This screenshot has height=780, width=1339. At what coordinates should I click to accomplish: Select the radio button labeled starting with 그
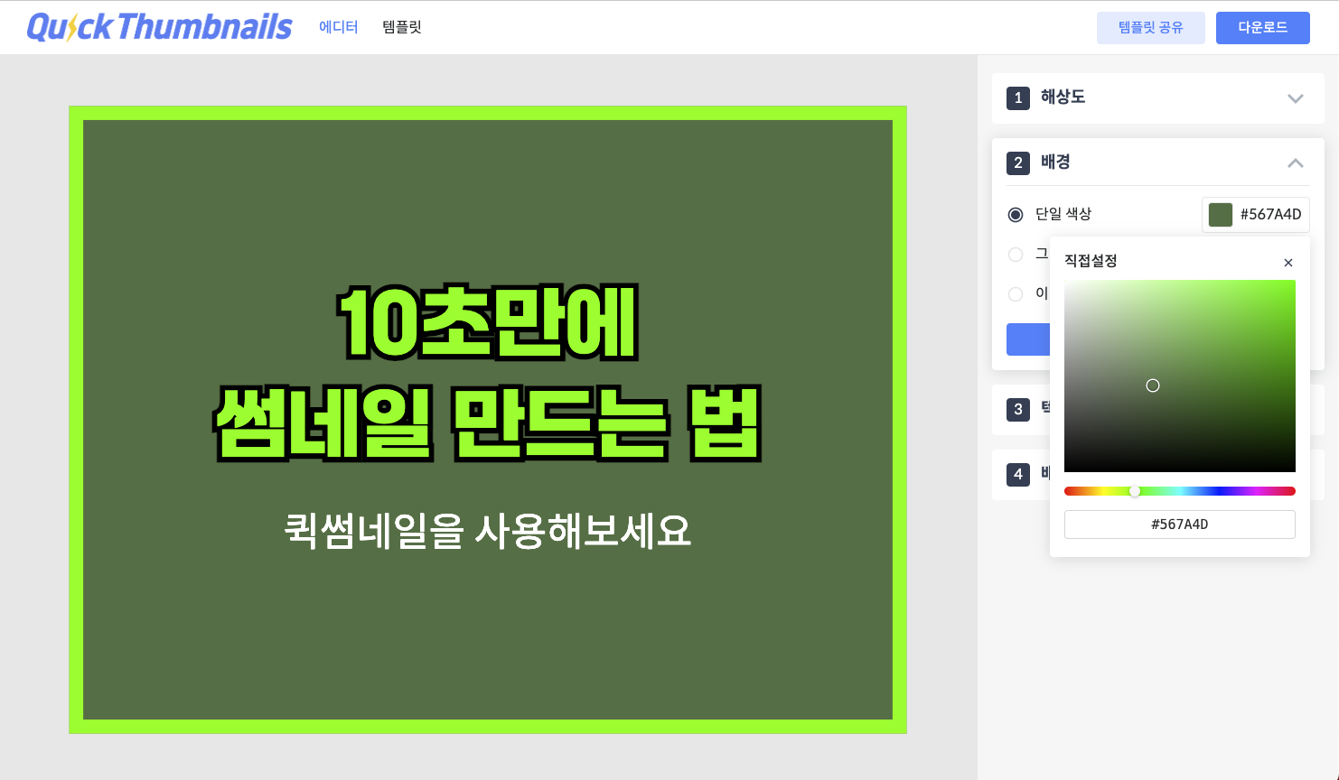coord(1016,255)
